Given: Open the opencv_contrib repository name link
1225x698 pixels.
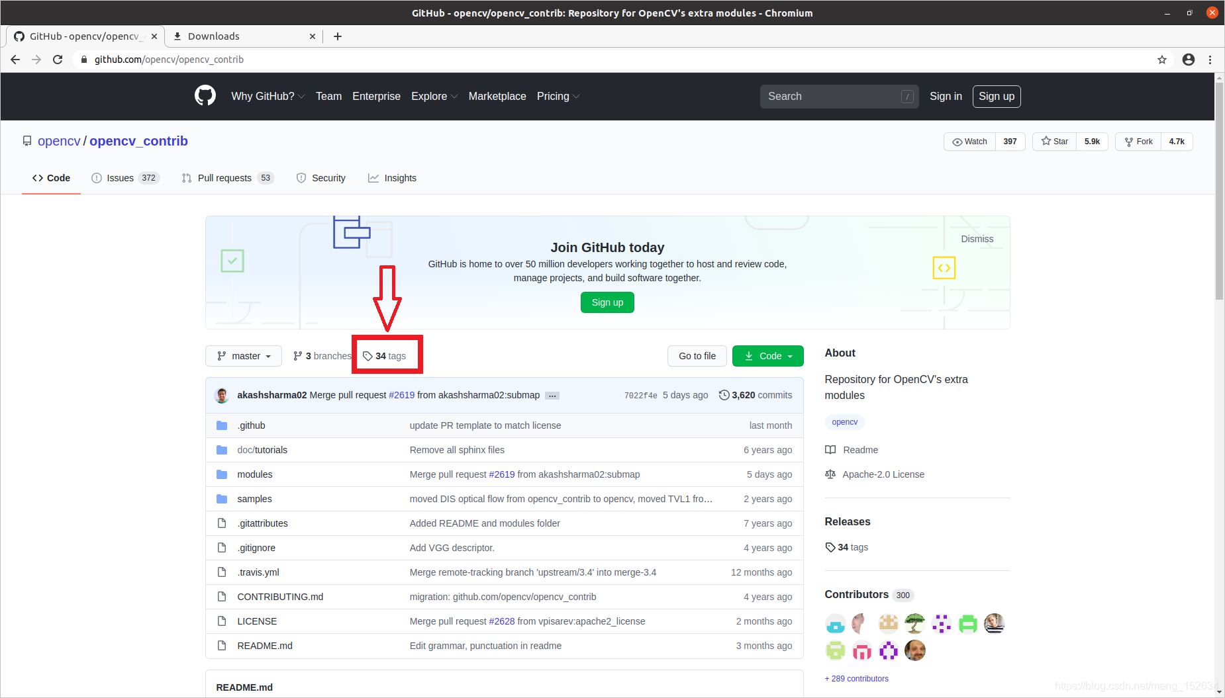Looking at the screenshot, I should (138, 141).
